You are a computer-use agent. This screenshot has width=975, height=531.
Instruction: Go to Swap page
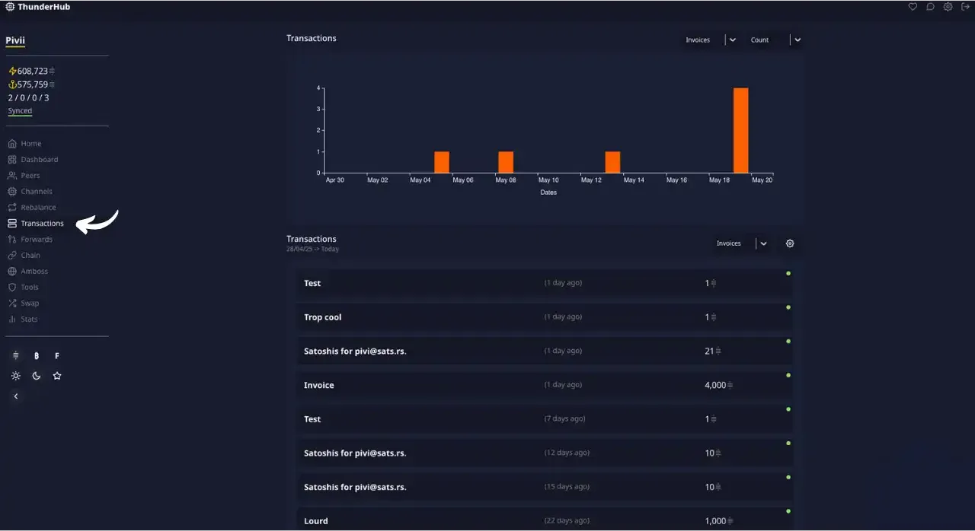point(23,304)
